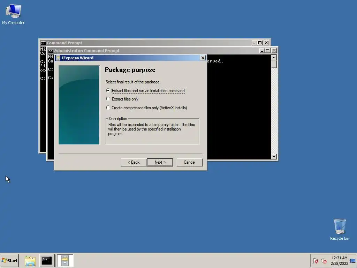Click the Description text about temporary folder
Image resolution: width=357 pixels, height=268 pixels.
tap(151, 129)
